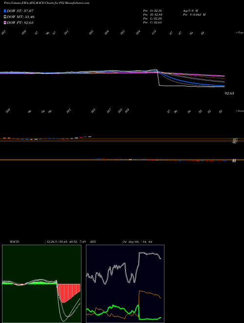Select the DOW PT legend label
This screenshot has width=244, height=323.
point(20,23)
